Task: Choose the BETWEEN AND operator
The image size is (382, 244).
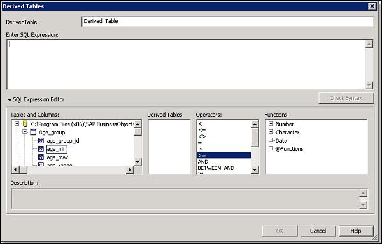Action: coord(216,168)
